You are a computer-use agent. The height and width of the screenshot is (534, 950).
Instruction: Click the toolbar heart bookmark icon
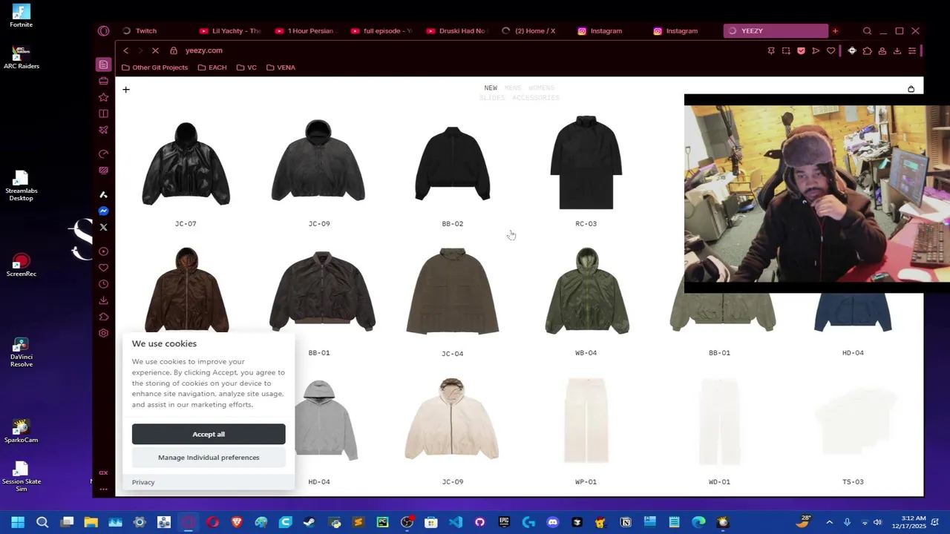point(831,50)
